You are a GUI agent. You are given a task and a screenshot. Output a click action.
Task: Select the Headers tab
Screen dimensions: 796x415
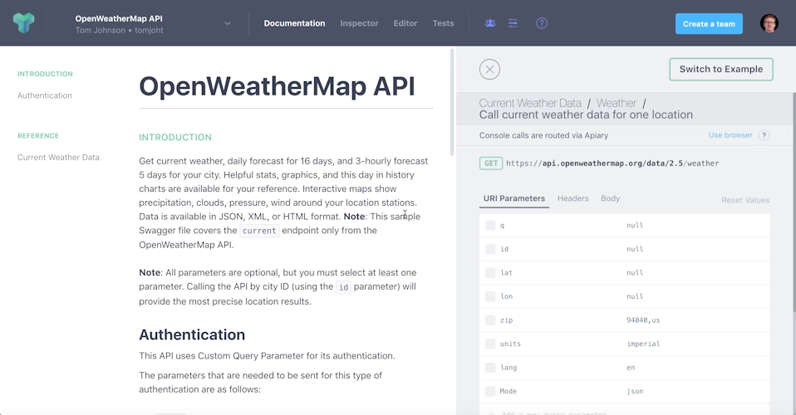coord(572,198)
